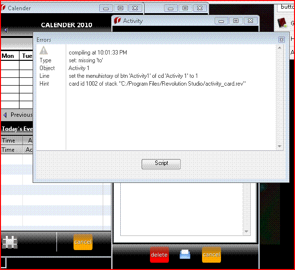Viewport: 295px width, 270px height.
Task: Click the printer icon in Activity window
Action: pos(185,254)
